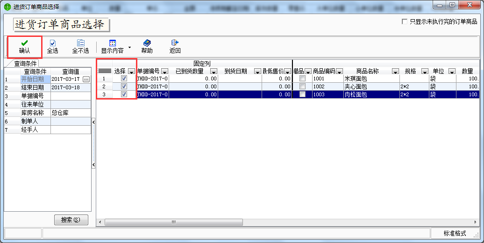Screen dimensions: 484x243
Task: Click the ellipsis button beside 开始日期 value
Action: [86, 79]
